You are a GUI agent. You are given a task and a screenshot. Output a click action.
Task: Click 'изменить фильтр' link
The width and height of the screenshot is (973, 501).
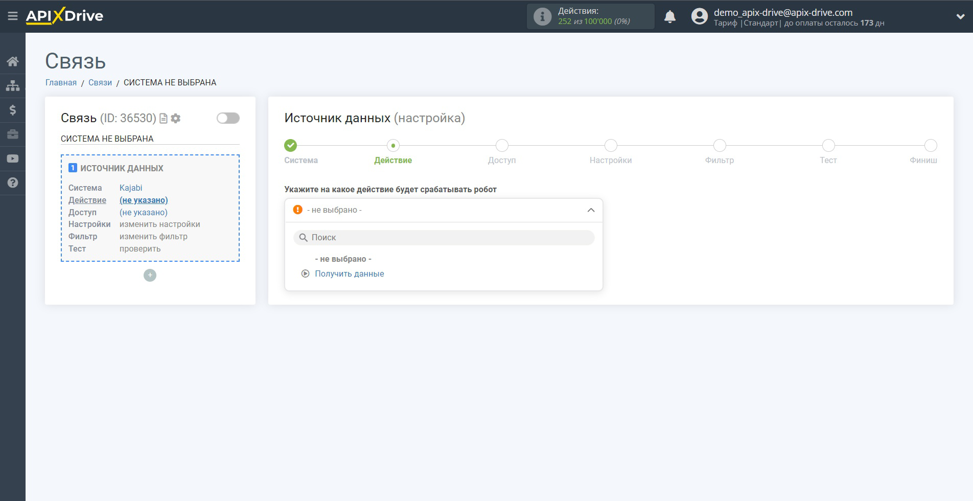coord(153,236)
